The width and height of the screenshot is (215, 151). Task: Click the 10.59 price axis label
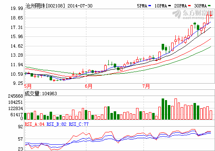click(17, 74)
